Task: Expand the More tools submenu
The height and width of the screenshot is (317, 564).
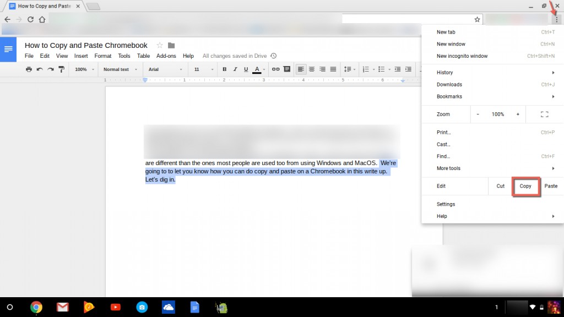Action: pos(492,168)
